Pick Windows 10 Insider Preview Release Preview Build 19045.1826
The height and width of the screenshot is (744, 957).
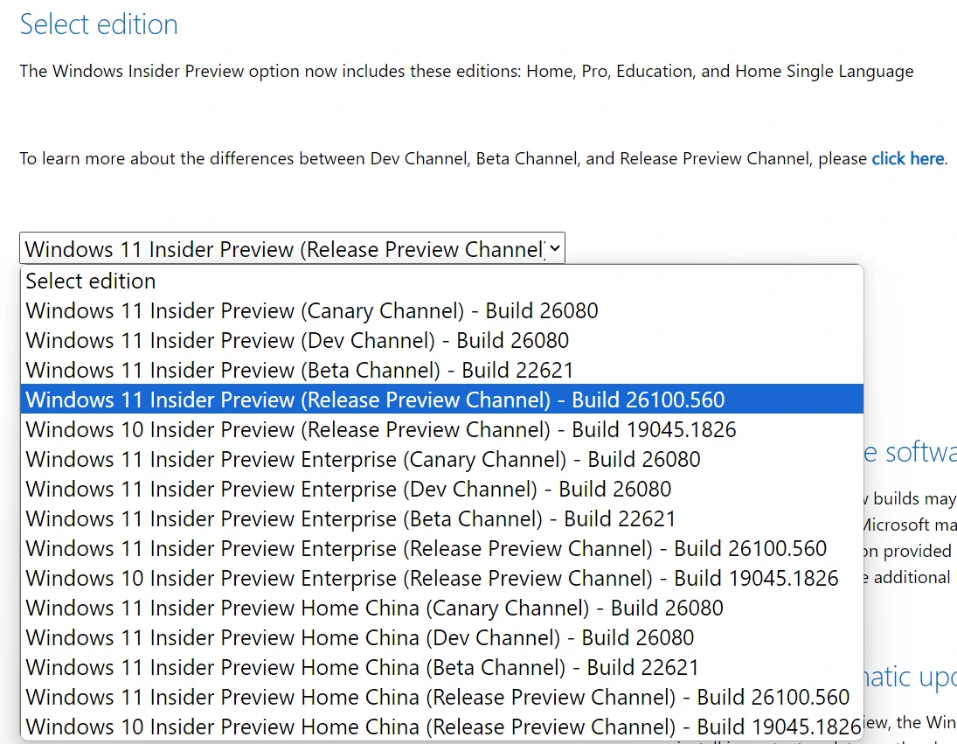442,429
